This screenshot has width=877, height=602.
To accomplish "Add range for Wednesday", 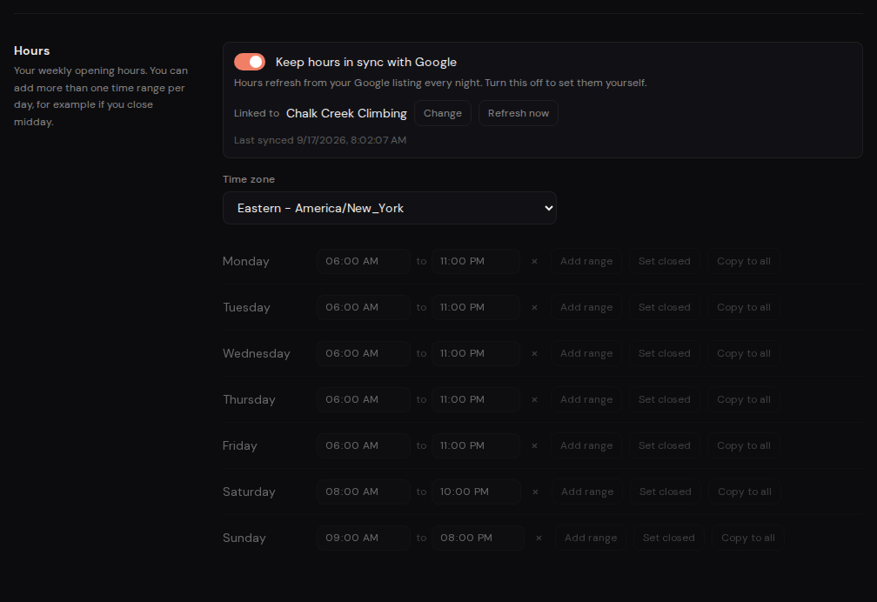I will (x=586, y=353).
